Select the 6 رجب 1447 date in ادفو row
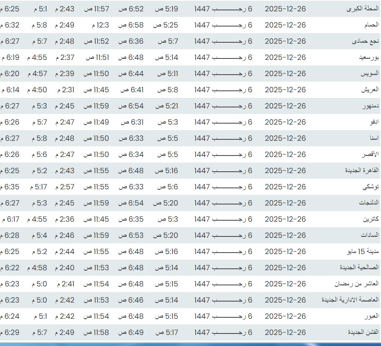381x346 pixels. tap(223, 122)
